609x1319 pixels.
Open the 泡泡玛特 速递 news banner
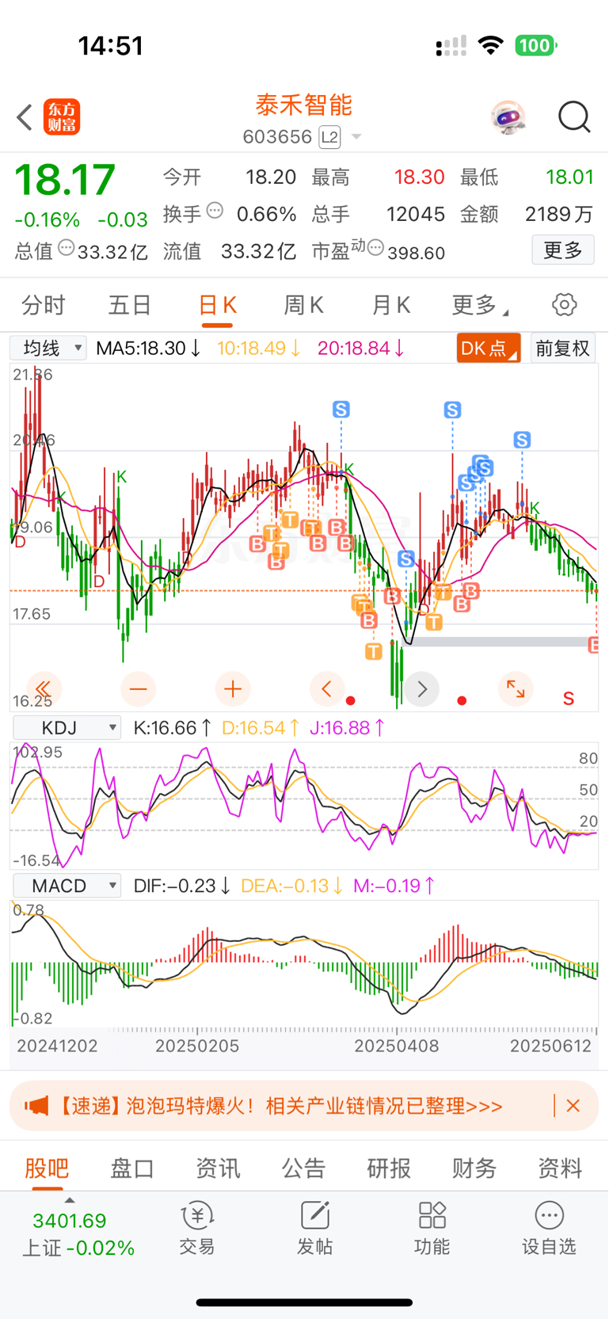304,1106
